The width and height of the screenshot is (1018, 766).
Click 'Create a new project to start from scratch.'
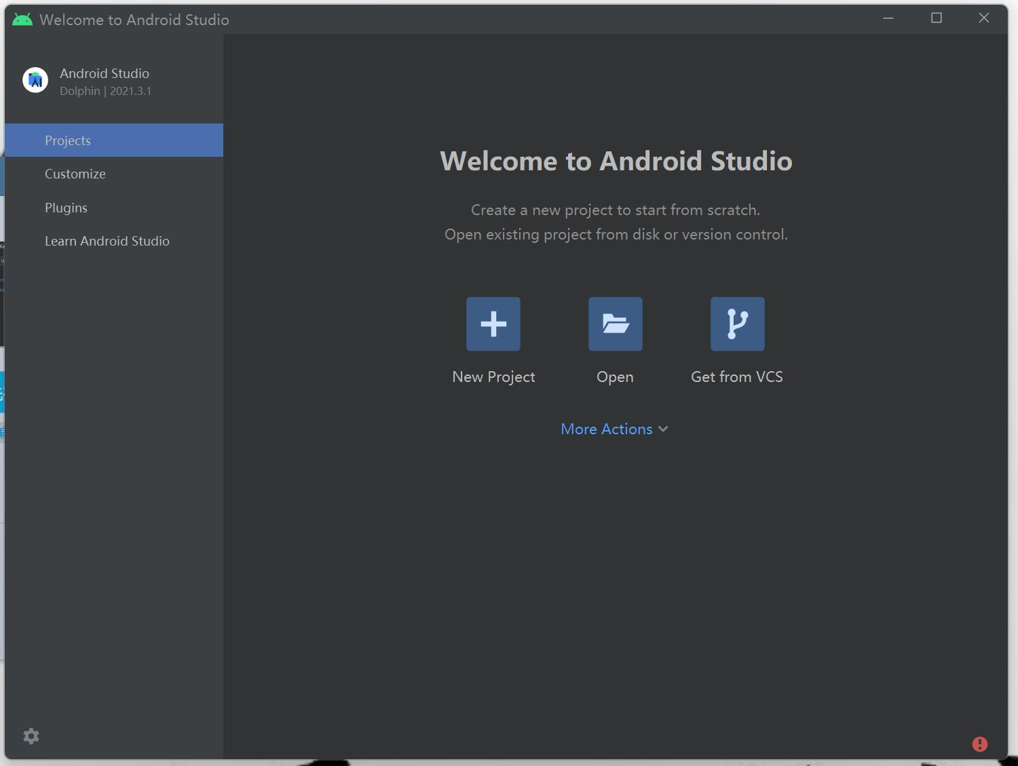coord(616,210)
